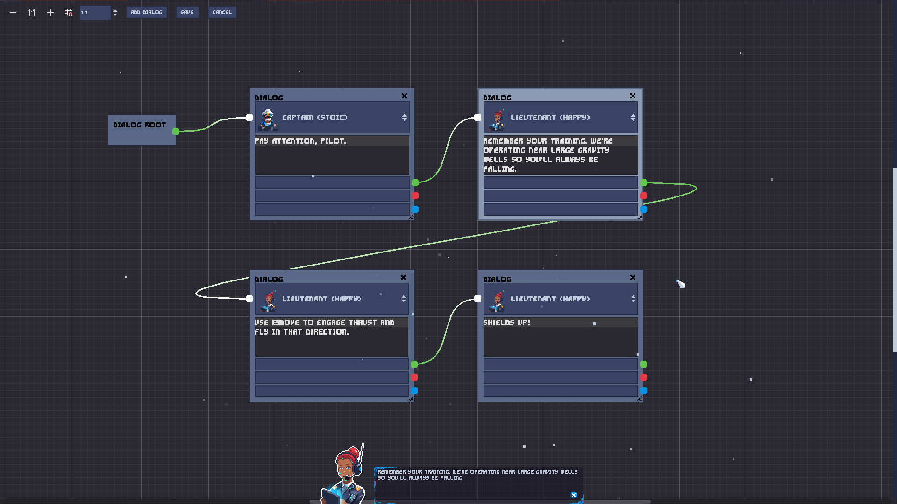Image resolution: width=897 pixels, height=504 pixels.
Task: Click the zoom out minus icon
Action: 13,13
